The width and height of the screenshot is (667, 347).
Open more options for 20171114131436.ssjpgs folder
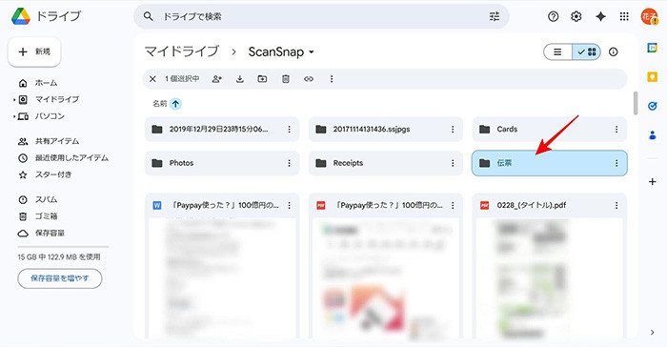coord(453,129)
